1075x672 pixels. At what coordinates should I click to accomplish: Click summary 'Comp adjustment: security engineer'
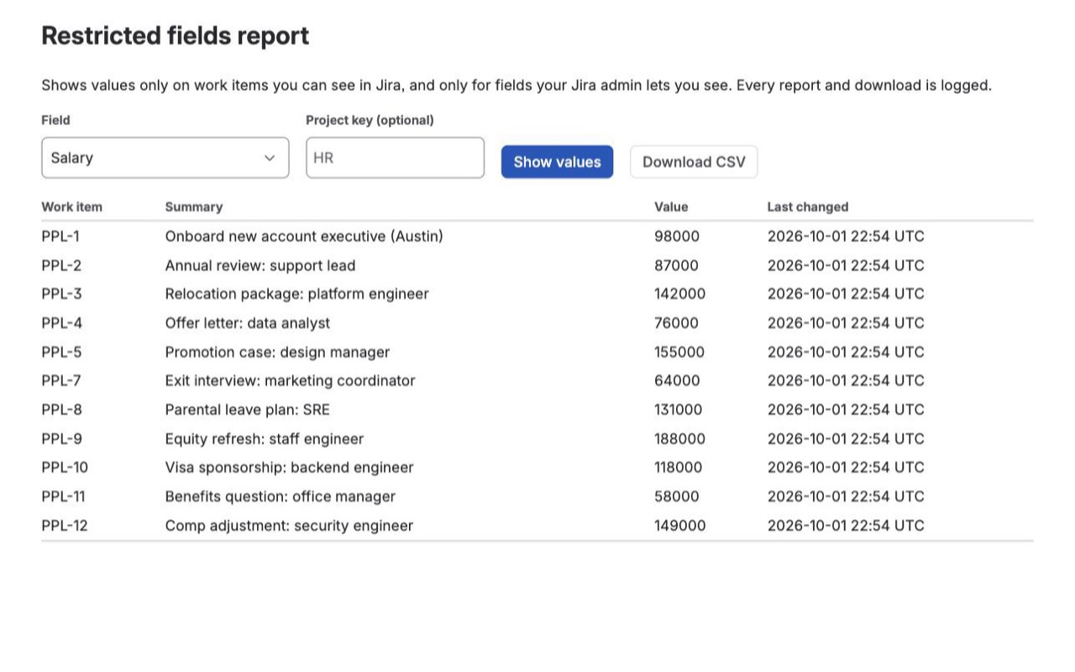pos(290,526)
